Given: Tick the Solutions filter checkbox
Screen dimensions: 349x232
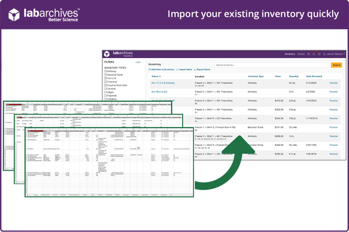Looking at the screenshot, I should pyautogui.click(x=105, y=99).
